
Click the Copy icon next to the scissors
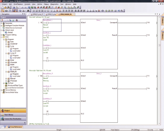17,7
